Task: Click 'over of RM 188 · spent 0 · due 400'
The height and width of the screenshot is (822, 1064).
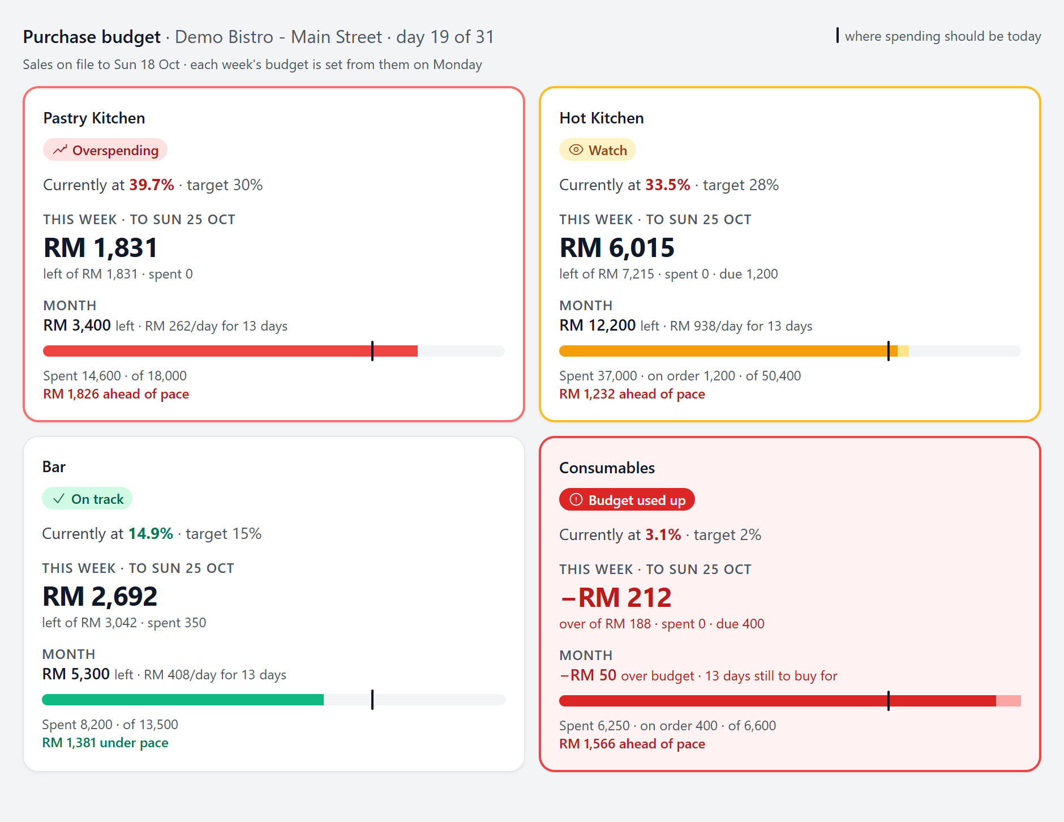Action: click(662, 624)
